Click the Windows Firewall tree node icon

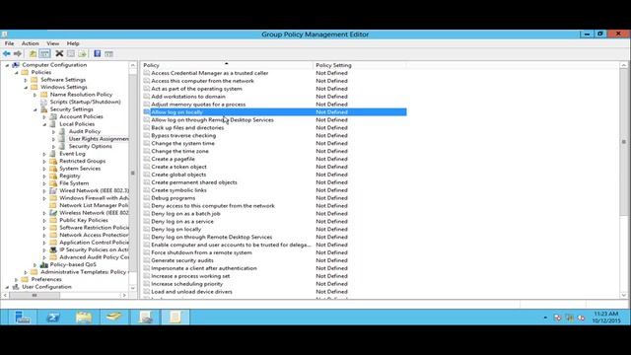click(x=53, y=198)
